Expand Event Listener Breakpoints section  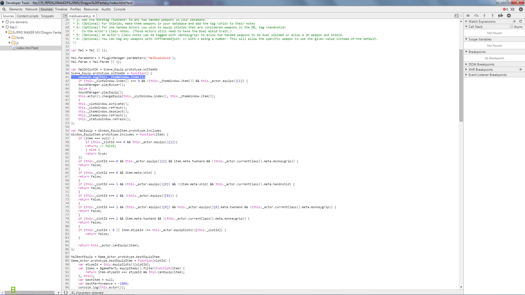466,75
